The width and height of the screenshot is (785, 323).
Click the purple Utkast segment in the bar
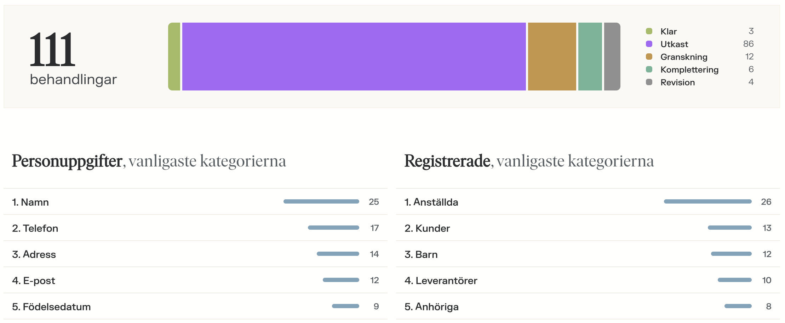point(354,57)
